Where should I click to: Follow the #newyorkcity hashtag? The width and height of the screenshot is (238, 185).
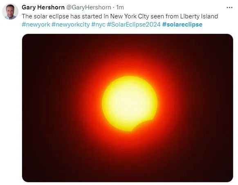[x=71, y=25]
